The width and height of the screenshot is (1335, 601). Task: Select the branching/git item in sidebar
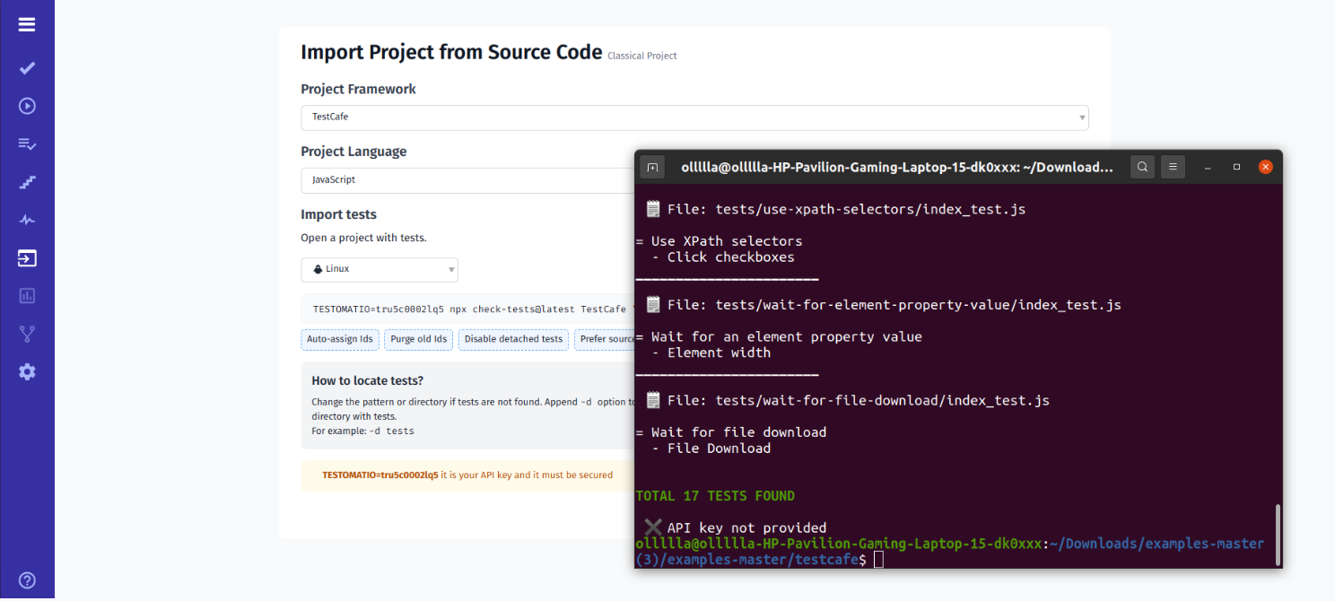(26, 333)
